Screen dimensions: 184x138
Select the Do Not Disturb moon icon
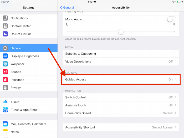5,34
